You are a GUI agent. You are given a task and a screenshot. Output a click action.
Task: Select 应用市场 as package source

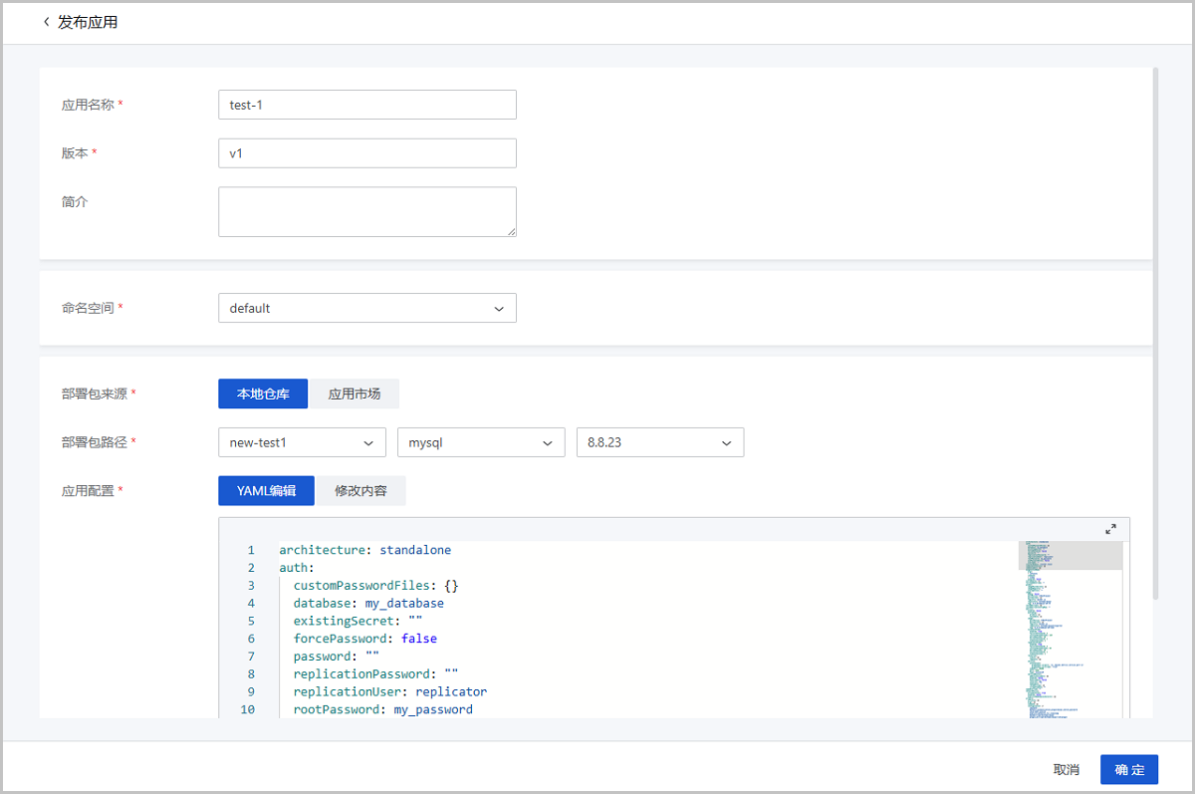point(355,394)
